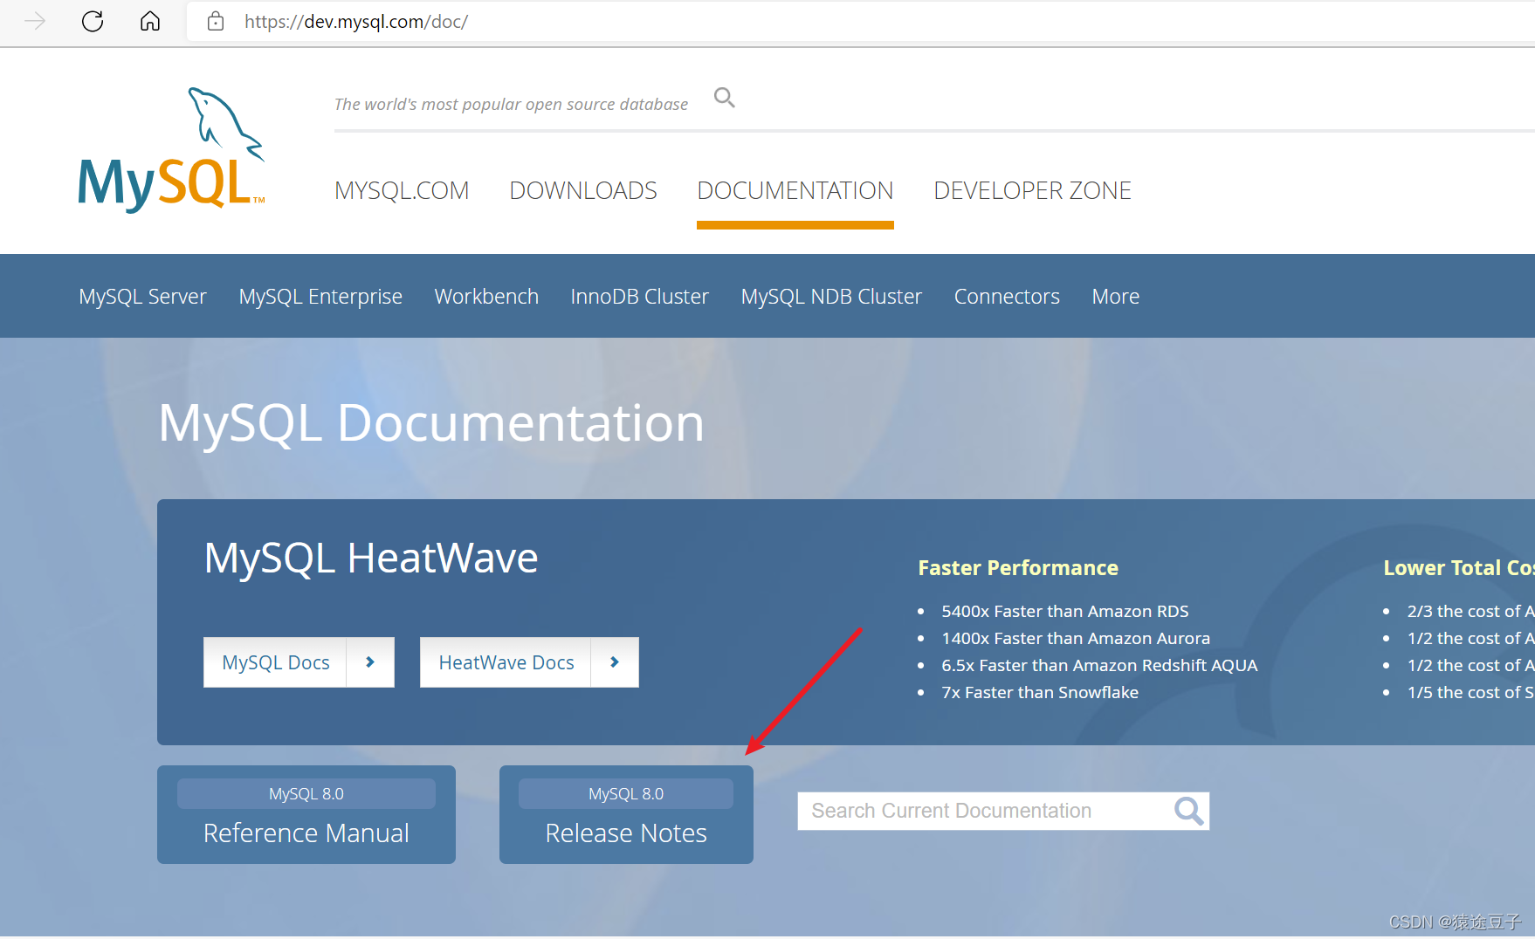Open MySQL NDB Cluster menu item
Viewport: 1535px width, 939px height.
[831, 297]
